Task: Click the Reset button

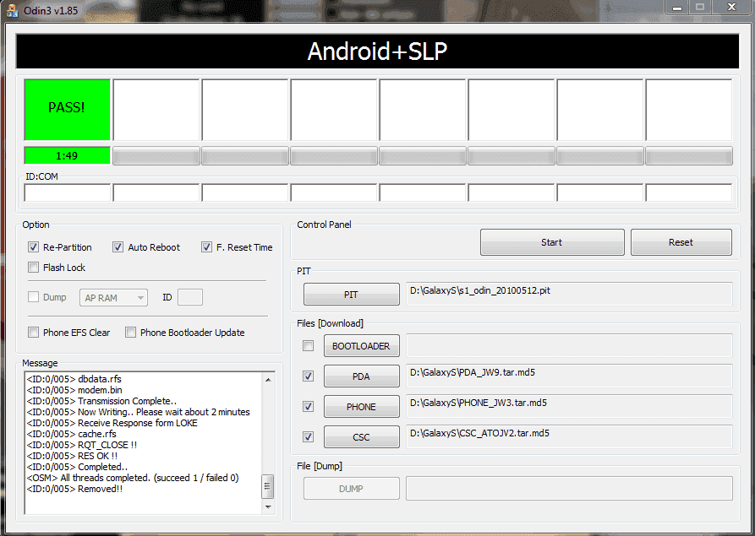Action: pos(681,242)
